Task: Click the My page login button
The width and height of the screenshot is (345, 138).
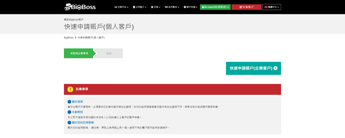Action: [215, 7]
